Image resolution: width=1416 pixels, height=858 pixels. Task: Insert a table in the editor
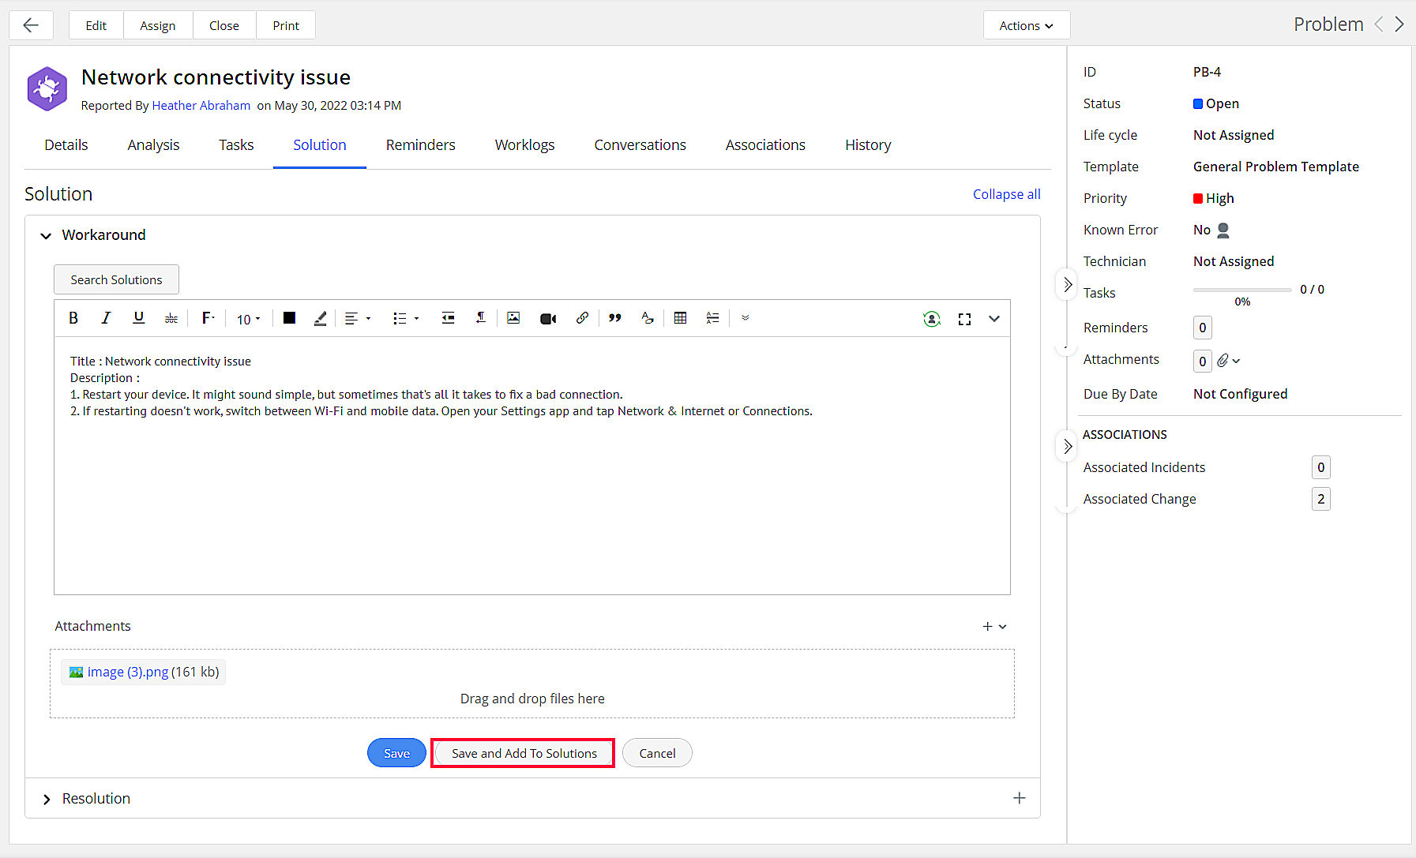(x=680, y=318)
